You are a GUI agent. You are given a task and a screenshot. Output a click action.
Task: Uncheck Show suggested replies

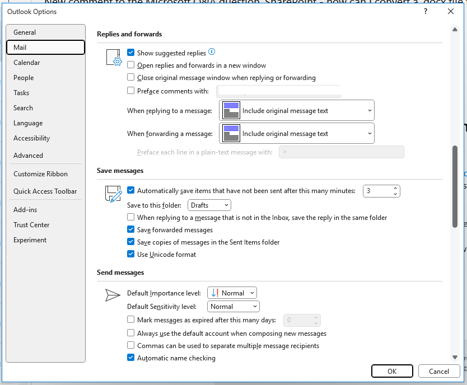coord(130,53)
